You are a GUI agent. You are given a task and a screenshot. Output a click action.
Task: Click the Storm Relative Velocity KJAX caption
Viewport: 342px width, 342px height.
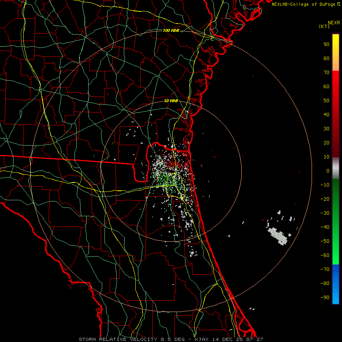[x=171, y=339]
